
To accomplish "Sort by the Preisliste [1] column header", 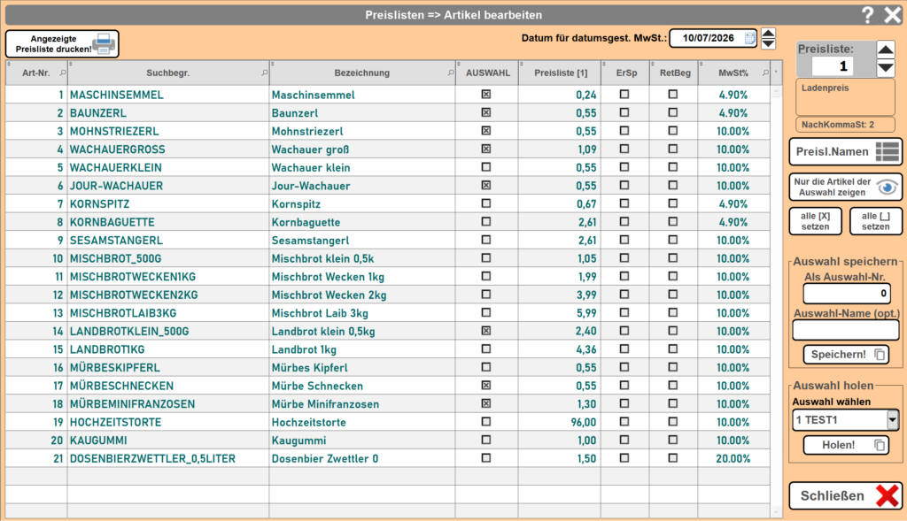I will 560,73.
